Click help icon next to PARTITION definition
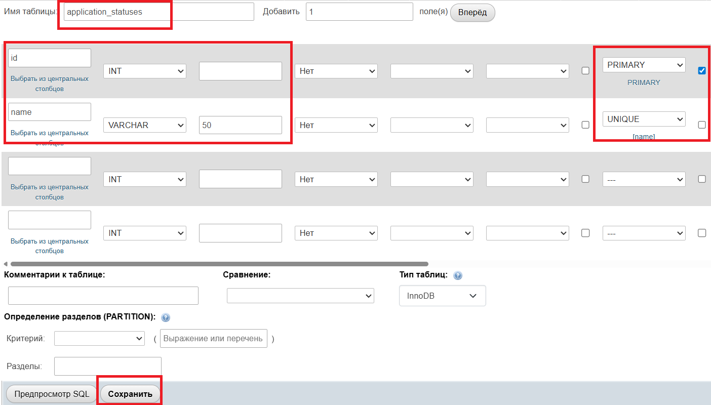Image resolution: width=711 pixels, height=405 pixels. 165,317
